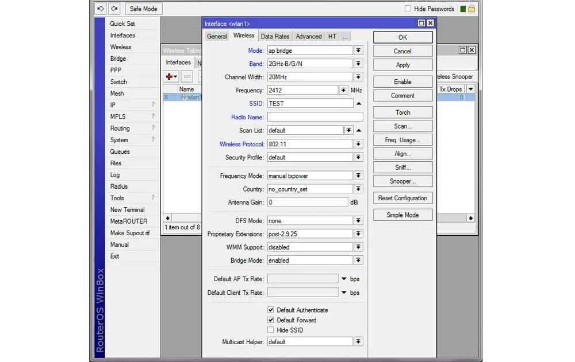Click the red plus add icon in Wireless Tables
This screenshot has width=575, height=362.
pos(171,76)
